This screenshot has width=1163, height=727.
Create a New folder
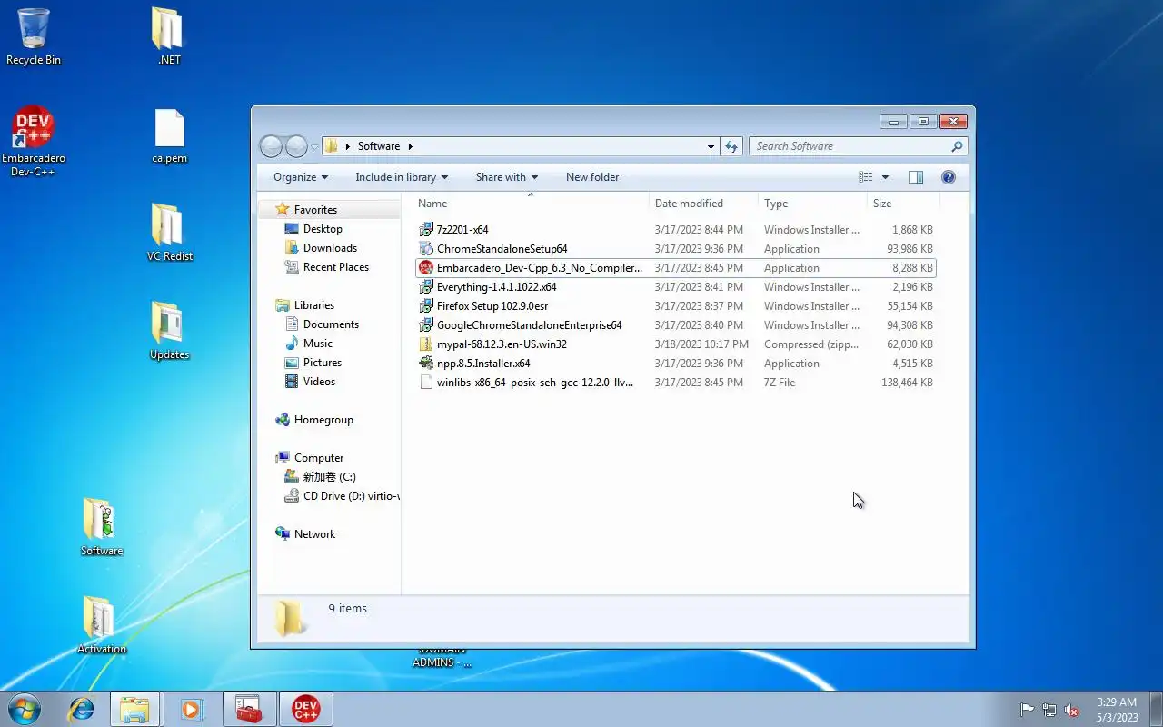tap(592, 177)
